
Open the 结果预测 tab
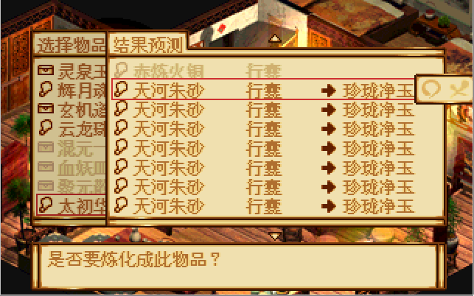pos(148,46)
